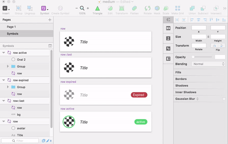Click the Opacity value field
This screenshot has width=228, height=144.
point(220,57)
